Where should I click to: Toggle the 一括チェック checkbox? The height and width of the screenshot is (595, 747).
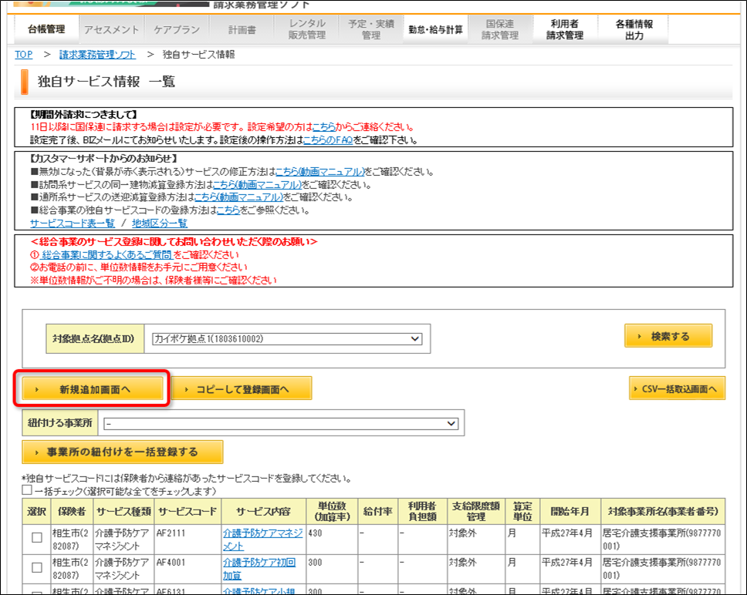27,490
